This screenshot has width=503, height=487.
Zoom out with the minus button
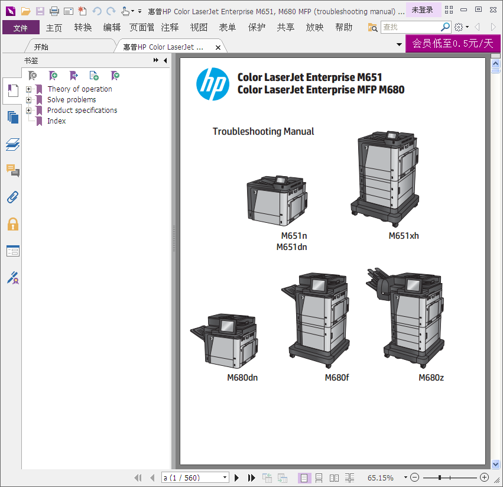click(x=415, y=478)
